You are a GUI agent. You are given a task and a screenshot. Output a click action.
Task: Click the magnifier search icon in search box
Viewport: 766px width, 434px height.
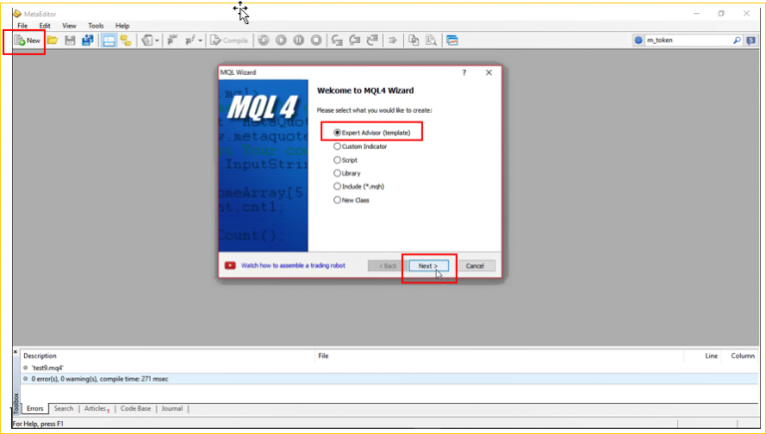tap(737, 41)
